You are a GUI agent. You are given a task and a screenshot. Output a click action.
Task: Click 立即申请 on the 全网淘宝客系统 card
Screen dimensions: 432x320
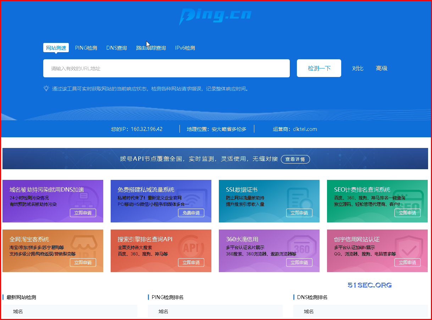(83, 263)
